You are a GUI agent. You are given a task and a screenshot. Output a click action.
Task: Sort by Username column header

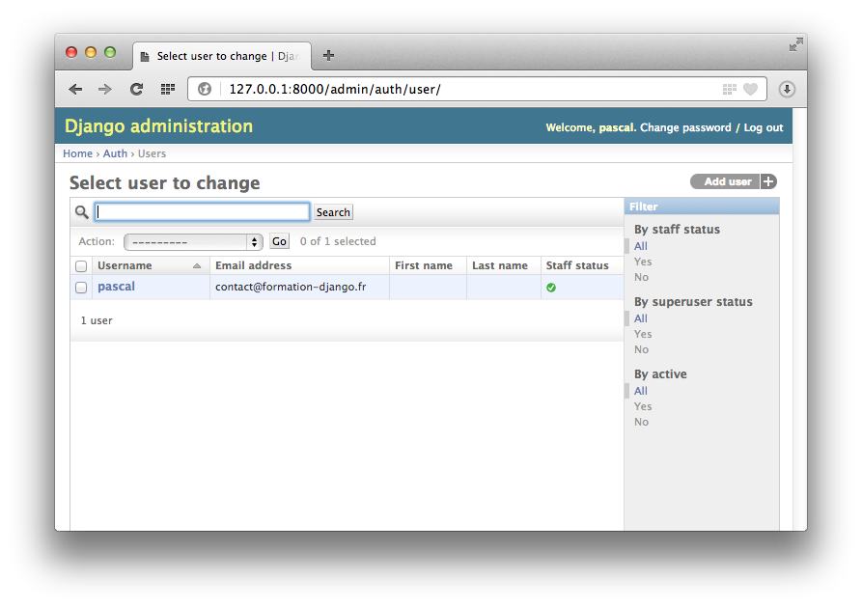(125, 265)
